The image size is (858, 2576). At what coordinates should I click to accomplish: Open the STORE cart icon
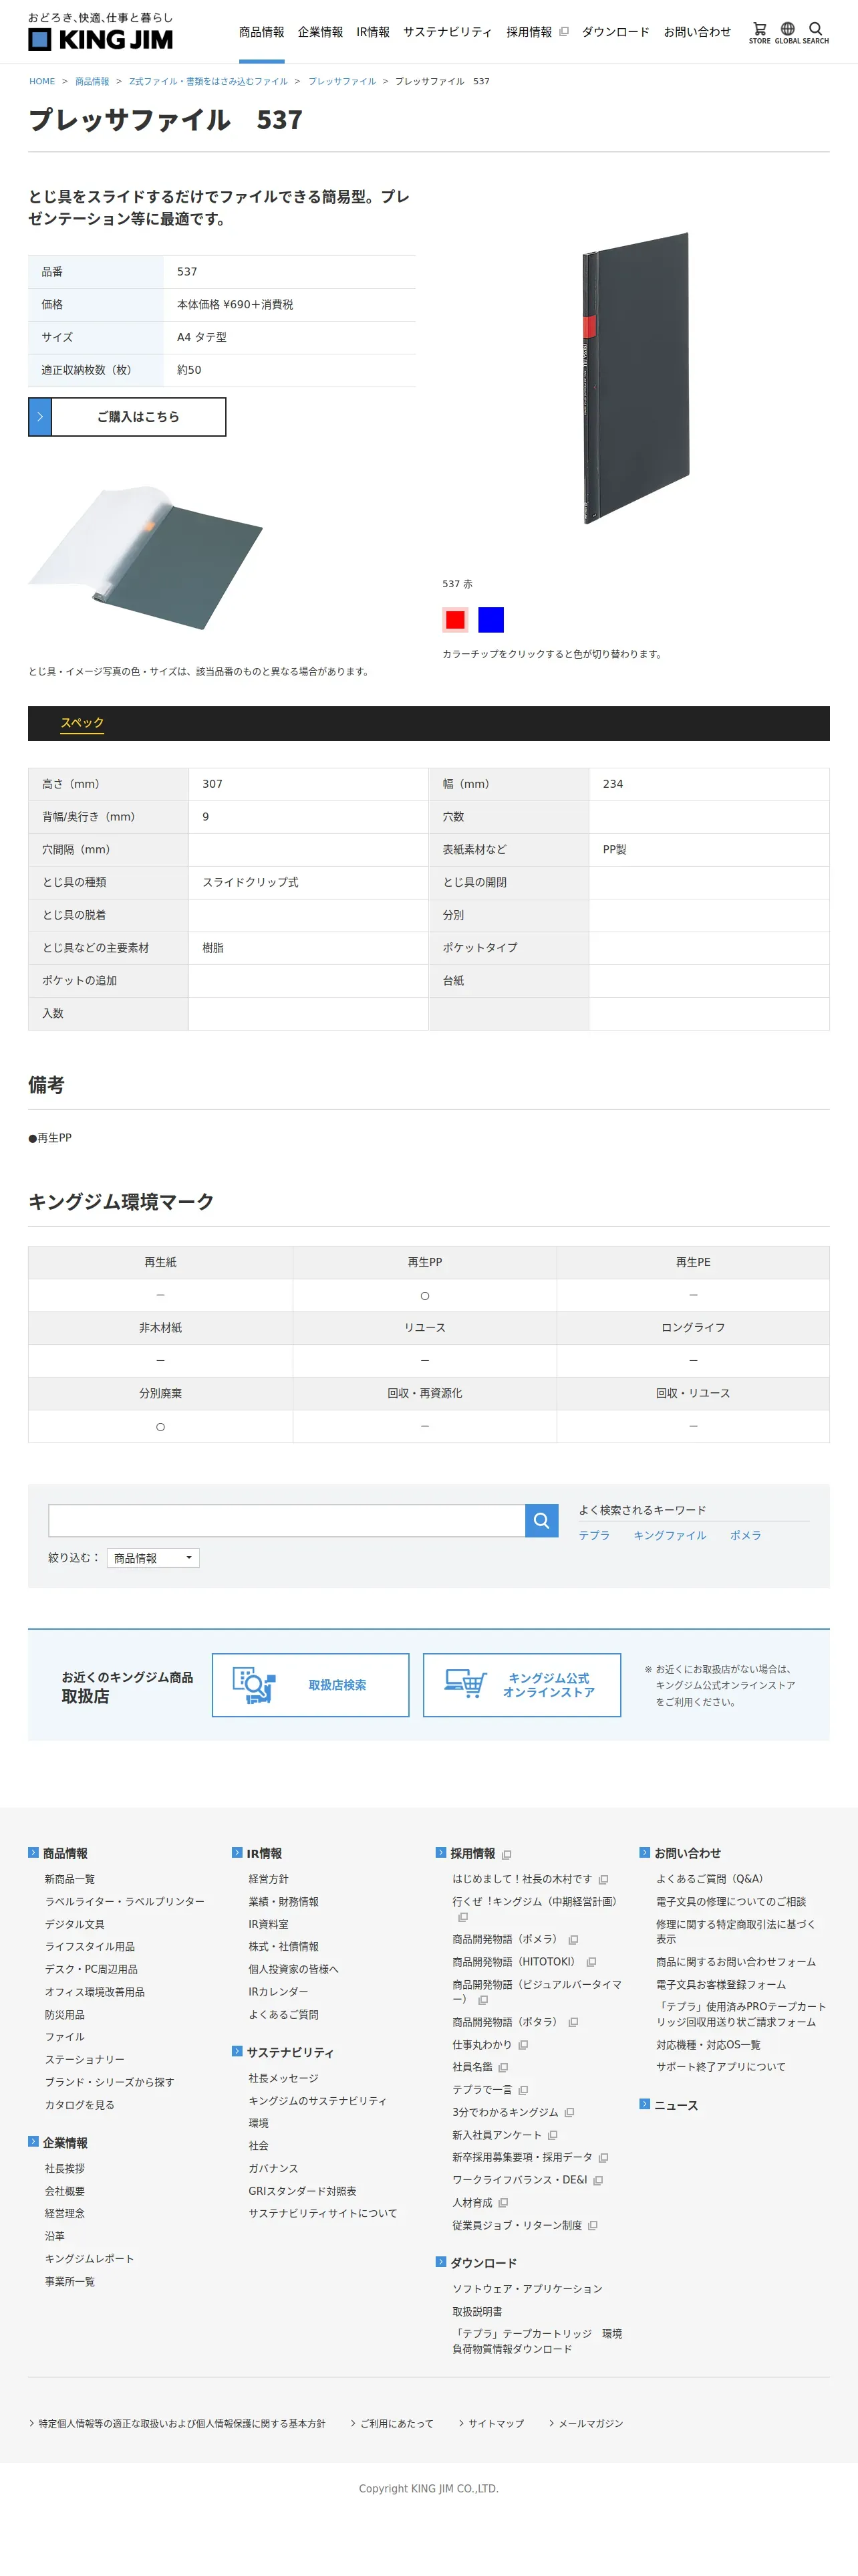[x=759, y=32]
